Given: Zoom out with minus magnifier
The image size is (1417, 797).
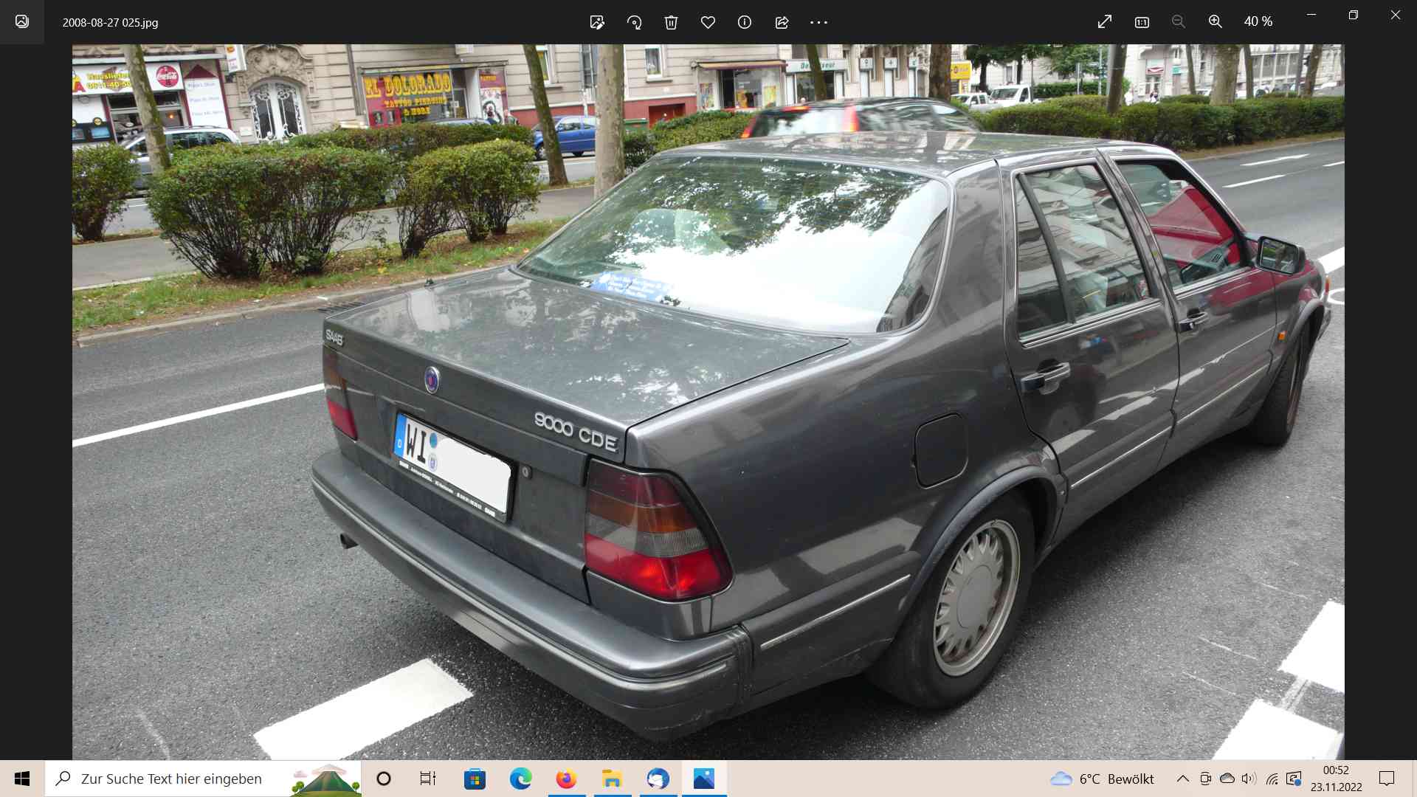Looking at the screenshot, I should click(1179, 22).
